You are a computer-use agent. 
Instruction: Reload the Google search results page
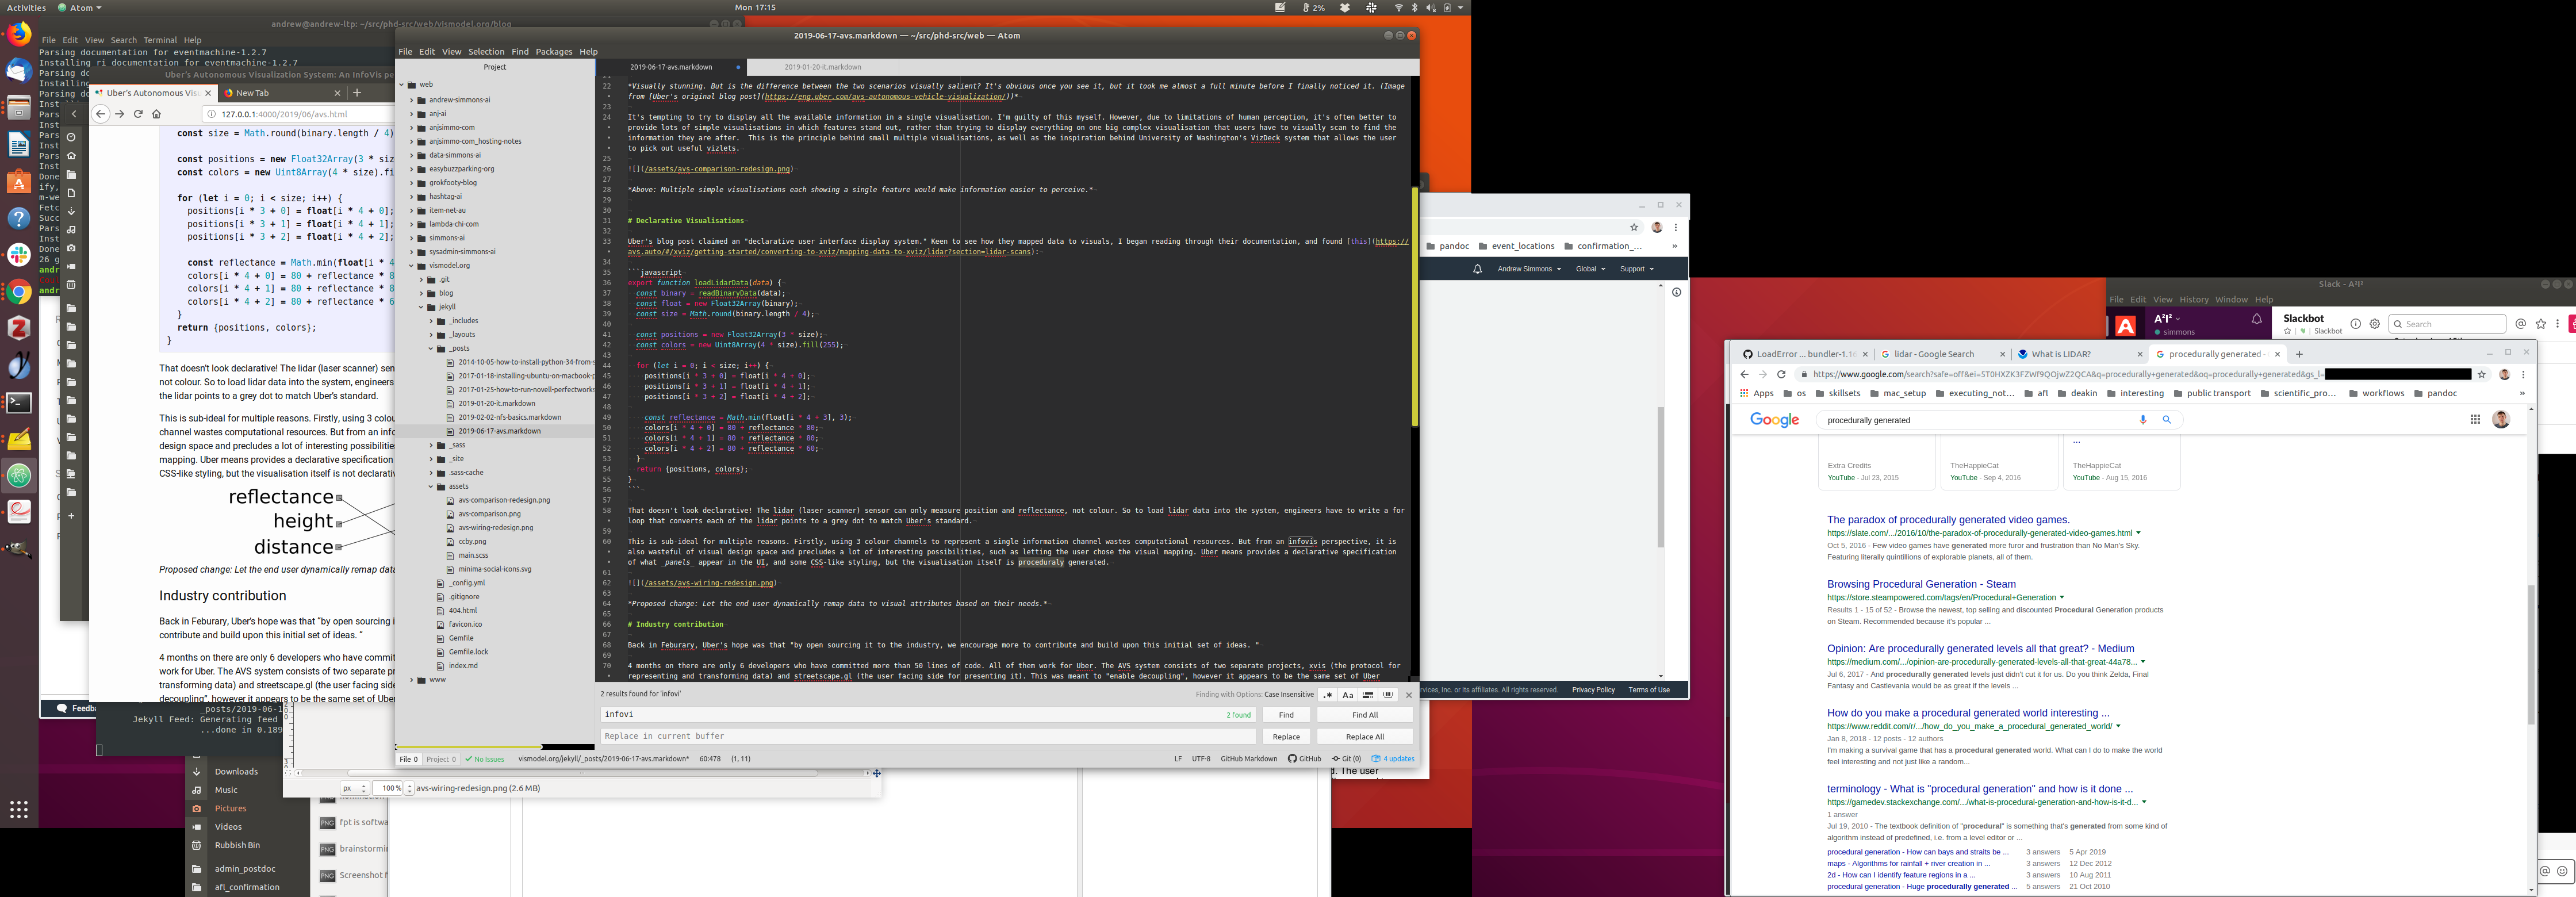(x=1781, y=374)
